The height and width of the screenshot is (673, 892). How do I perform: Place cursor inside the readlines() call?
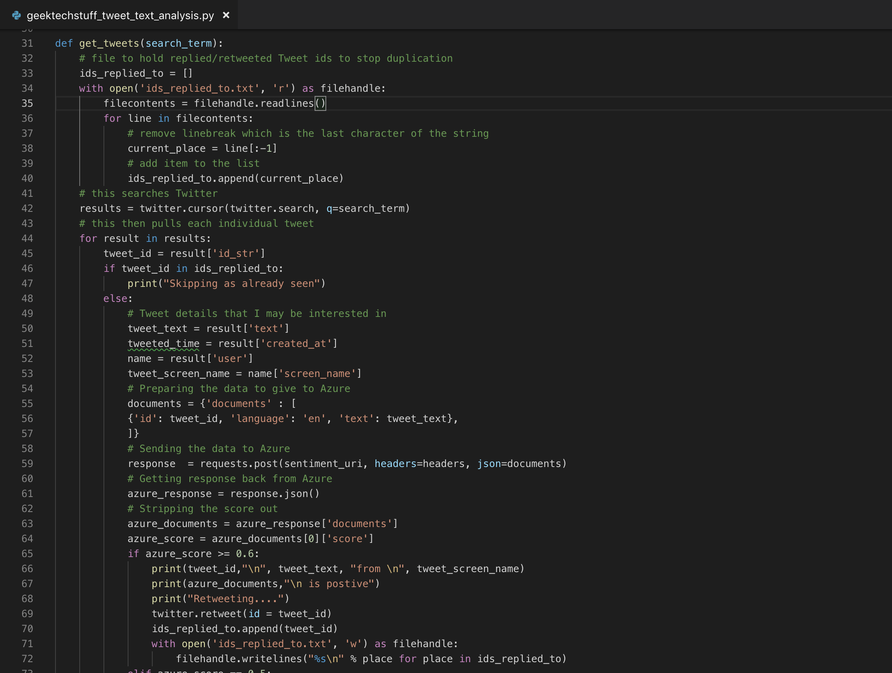pos(320,103)
